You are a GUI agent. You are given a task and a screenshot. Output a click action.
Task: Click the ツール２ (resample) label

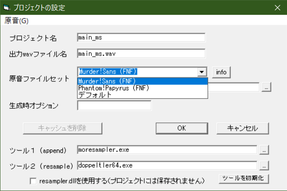tap(41, 166)
